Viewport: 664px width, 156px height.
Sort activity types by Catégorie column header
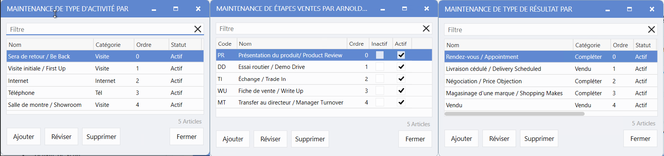click(x=108, y=45)
